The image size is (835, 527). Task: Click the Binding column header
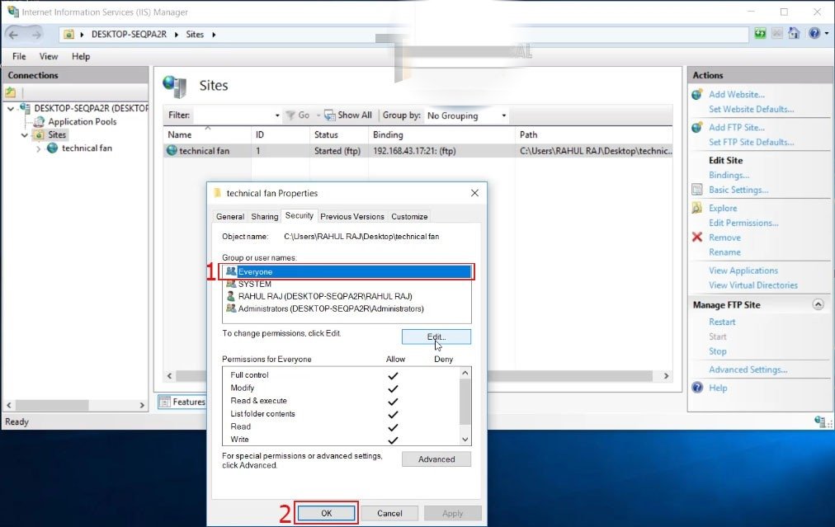coord(441,134)
